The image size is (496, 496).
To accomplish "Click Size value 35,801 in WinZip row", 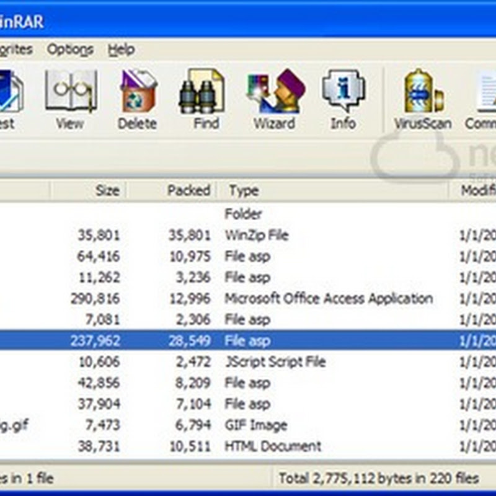I will point(99,236).
